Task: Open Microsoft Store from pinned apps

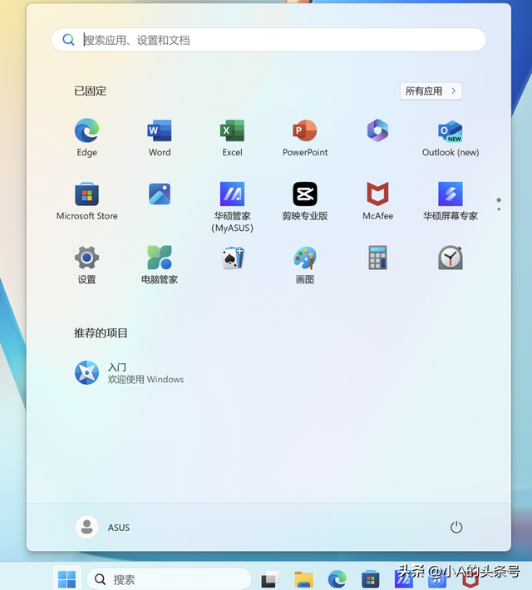Action: coord(87,201)
